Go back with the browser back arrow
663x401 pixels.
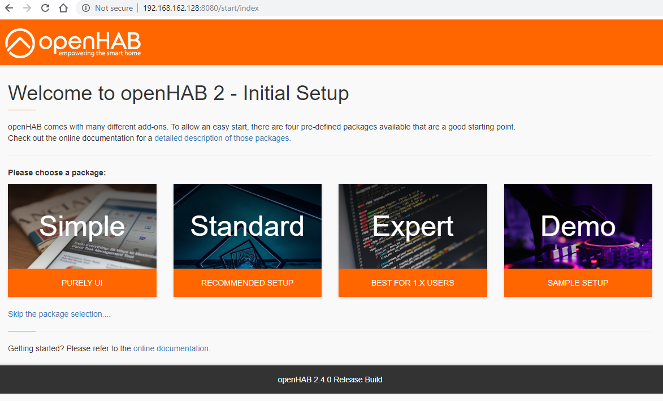(9, 8)
